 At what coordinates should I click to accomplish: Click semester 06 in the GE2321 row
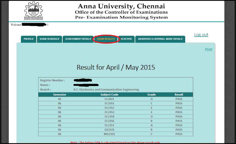click(60, 130)
